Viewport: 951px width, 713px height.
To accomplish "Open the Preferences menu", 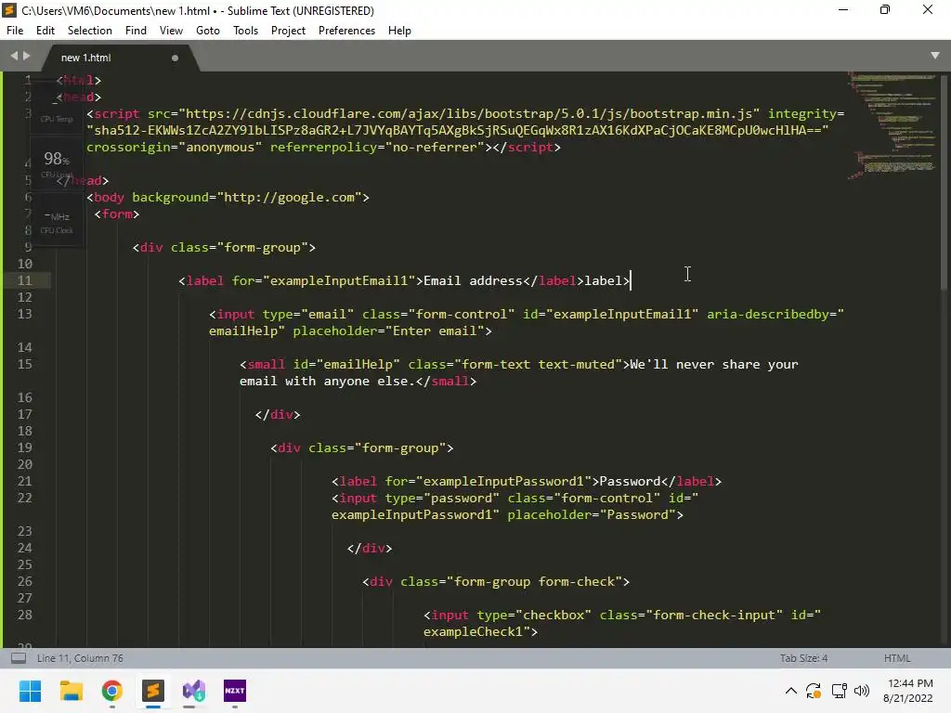I will 346,31.
